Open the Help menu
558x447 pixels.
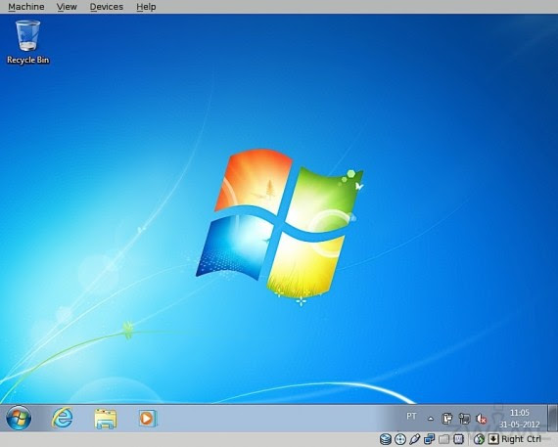(146, 7)
